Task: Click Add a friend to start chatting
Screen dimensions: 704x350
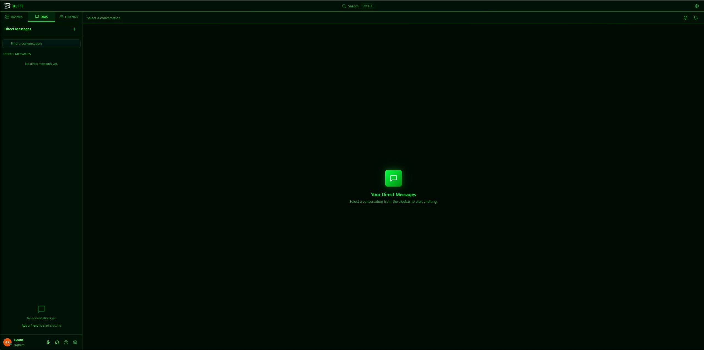Action: [x=41, y=326]
